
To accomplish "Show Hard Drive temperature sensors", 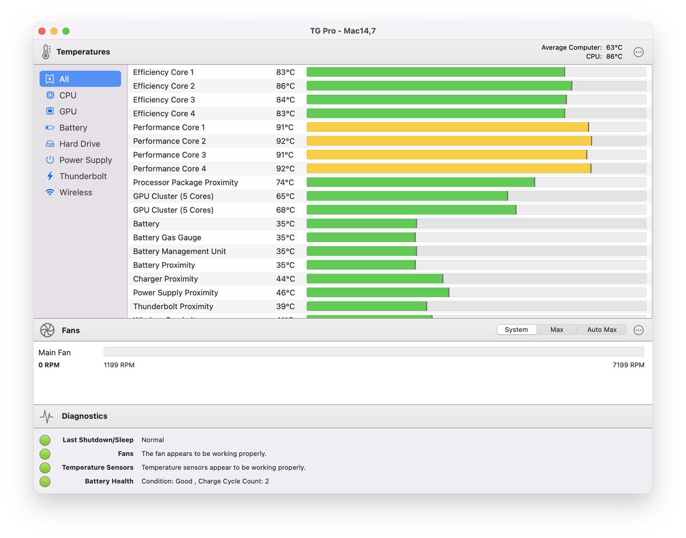I will 79,144.
